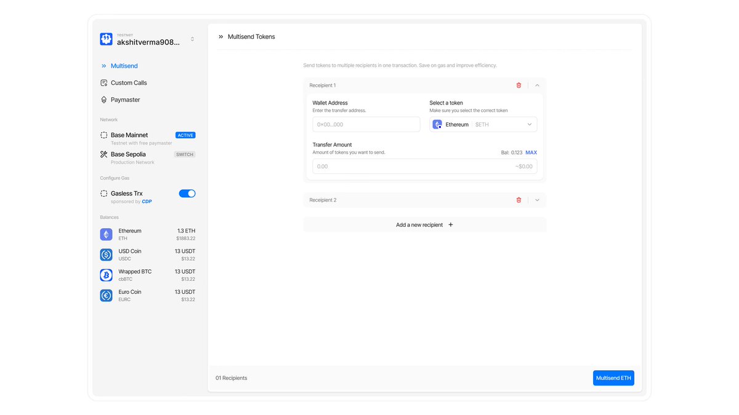Click the Paymaster ethereum icon

click(x=104, y=100)
